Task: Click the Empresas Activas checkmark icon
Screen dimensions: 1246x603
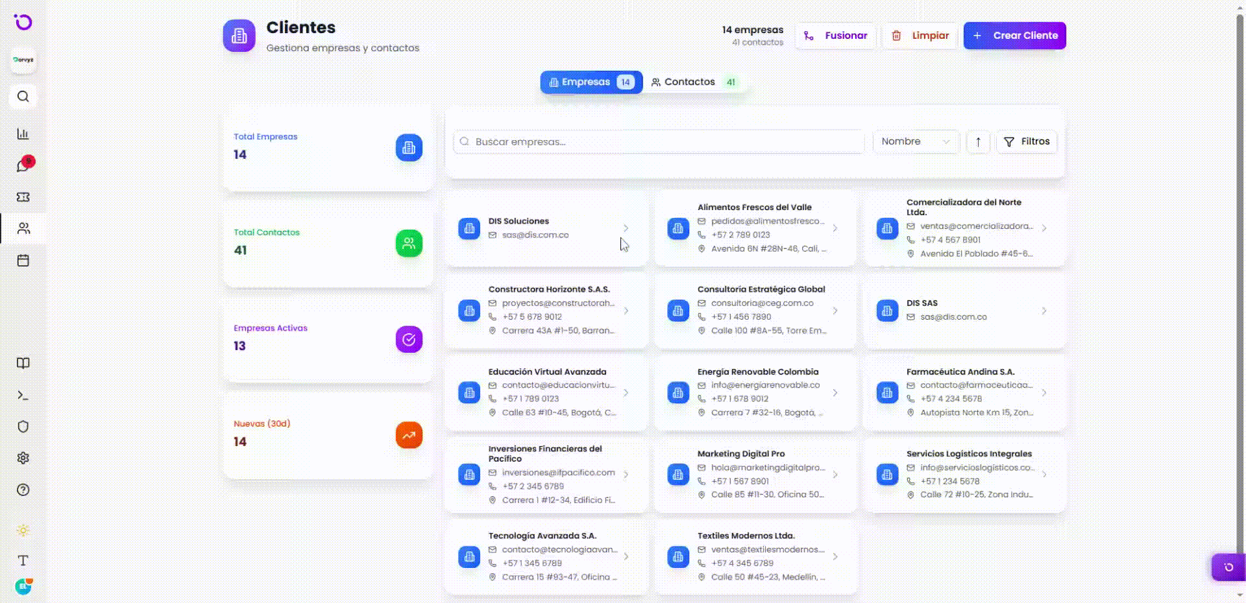Action: tap(409, 339)
